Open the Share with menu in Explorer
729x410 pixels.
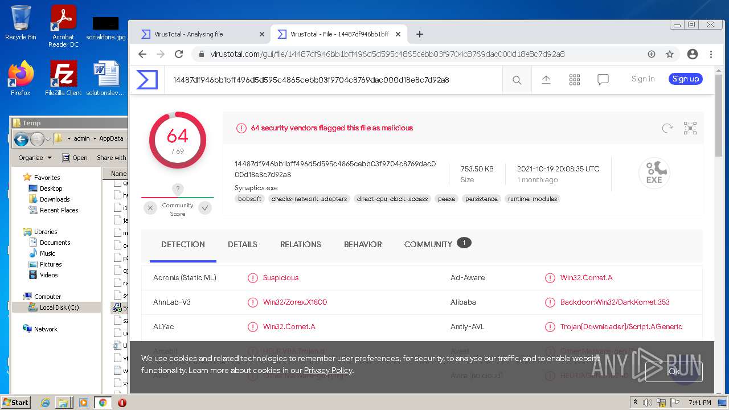pos(112,158)
